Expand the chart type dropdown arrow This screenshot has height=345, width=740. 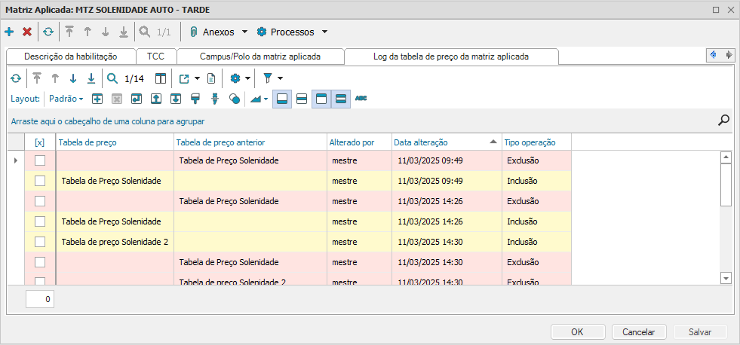pyautogui.click(x=266, y=99)
